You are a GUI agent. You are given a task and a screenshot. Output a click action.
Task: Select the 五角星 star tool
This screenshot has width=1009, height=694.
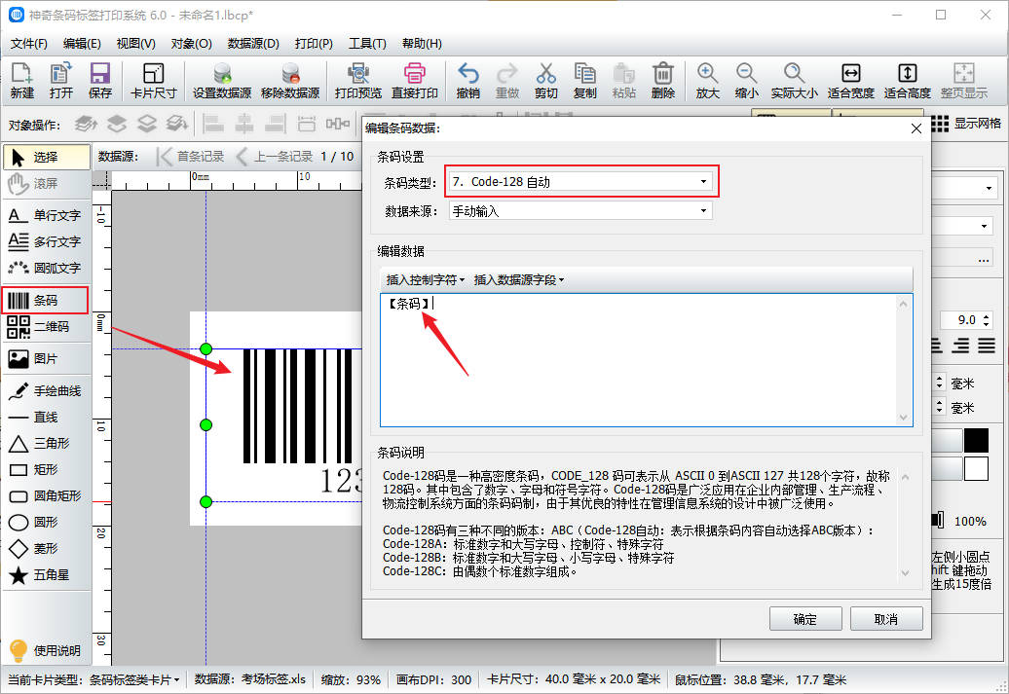click(x=45, y=575)
